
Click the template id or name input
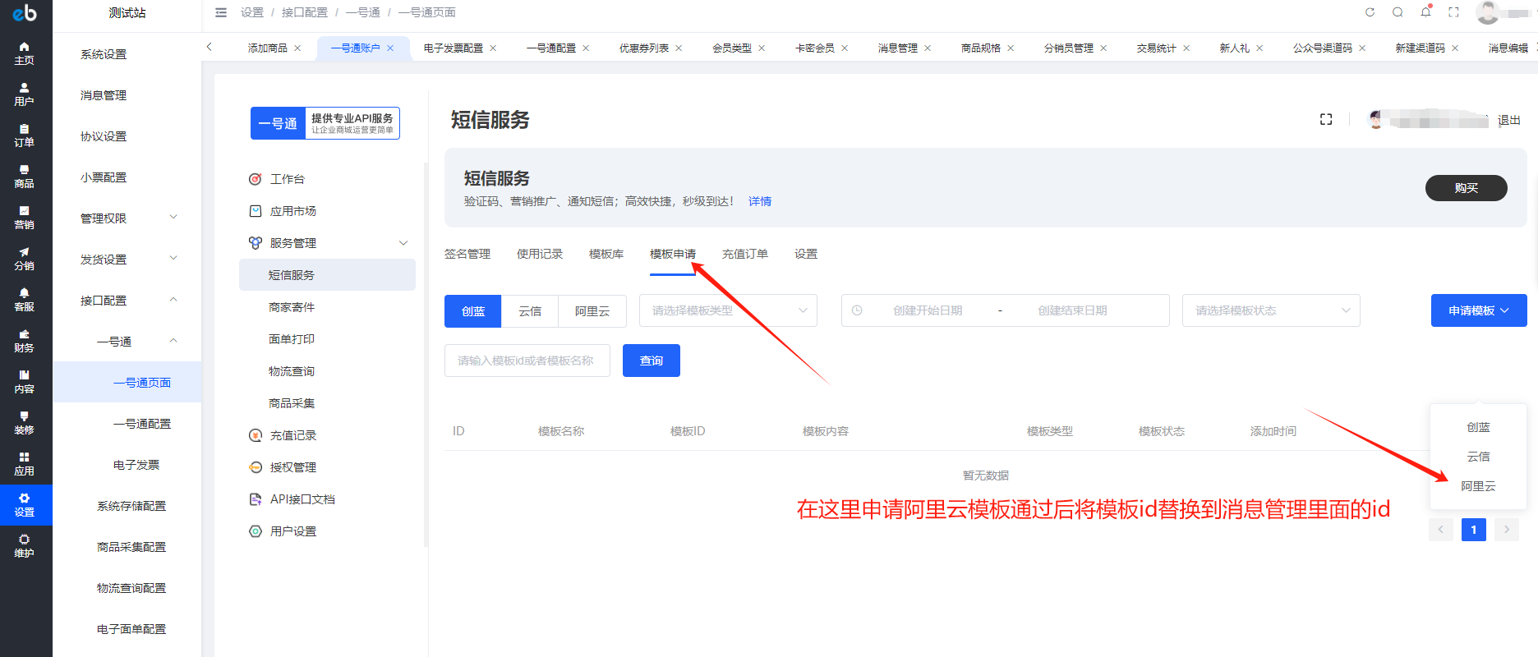(x=527, y=361)
